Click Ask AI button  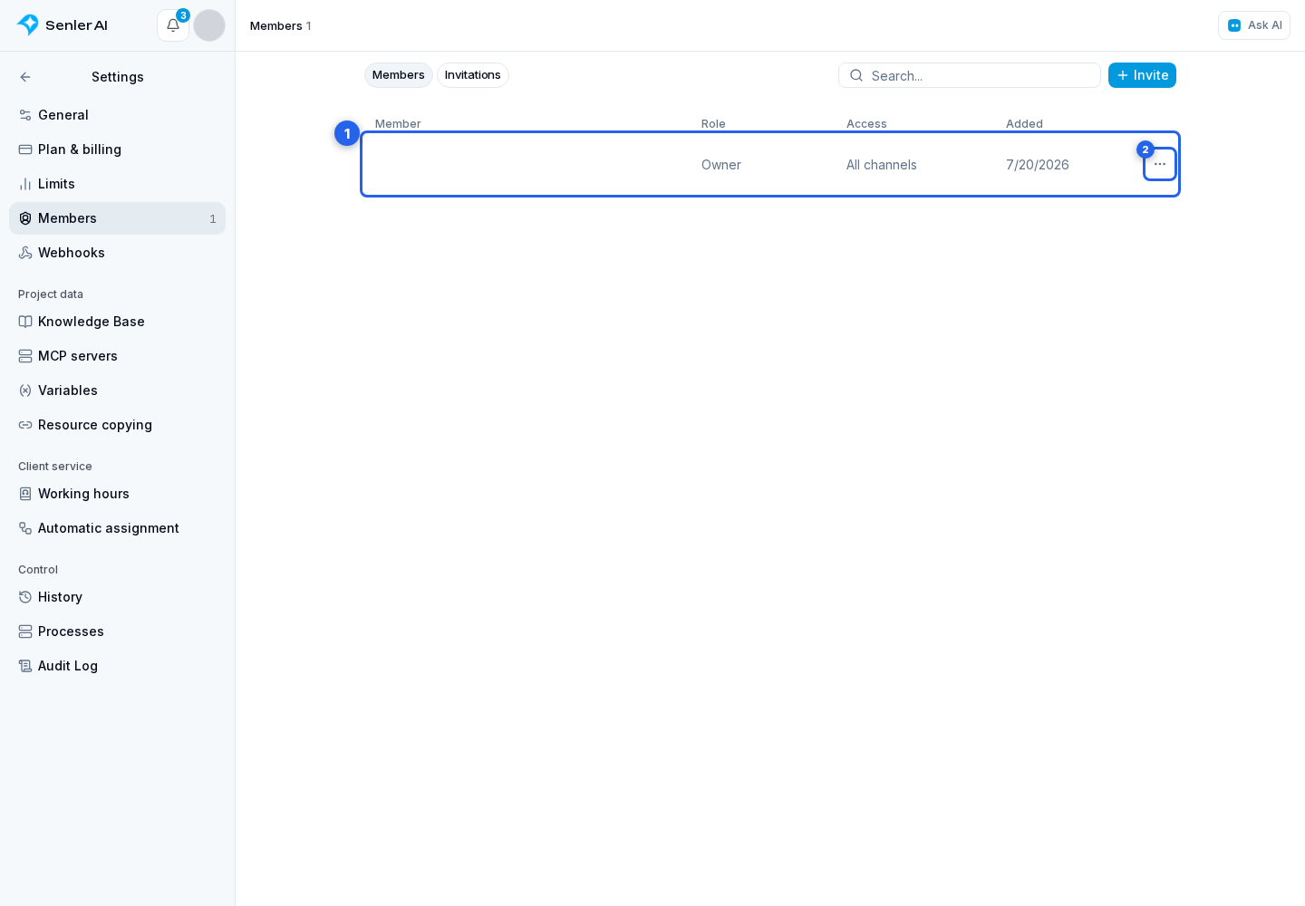coord(1254,25)
